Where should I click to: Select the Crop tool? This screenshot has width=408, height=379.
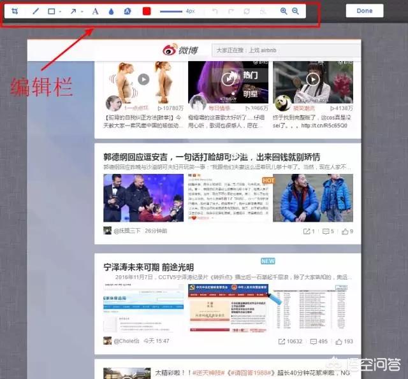click(15, 11)
